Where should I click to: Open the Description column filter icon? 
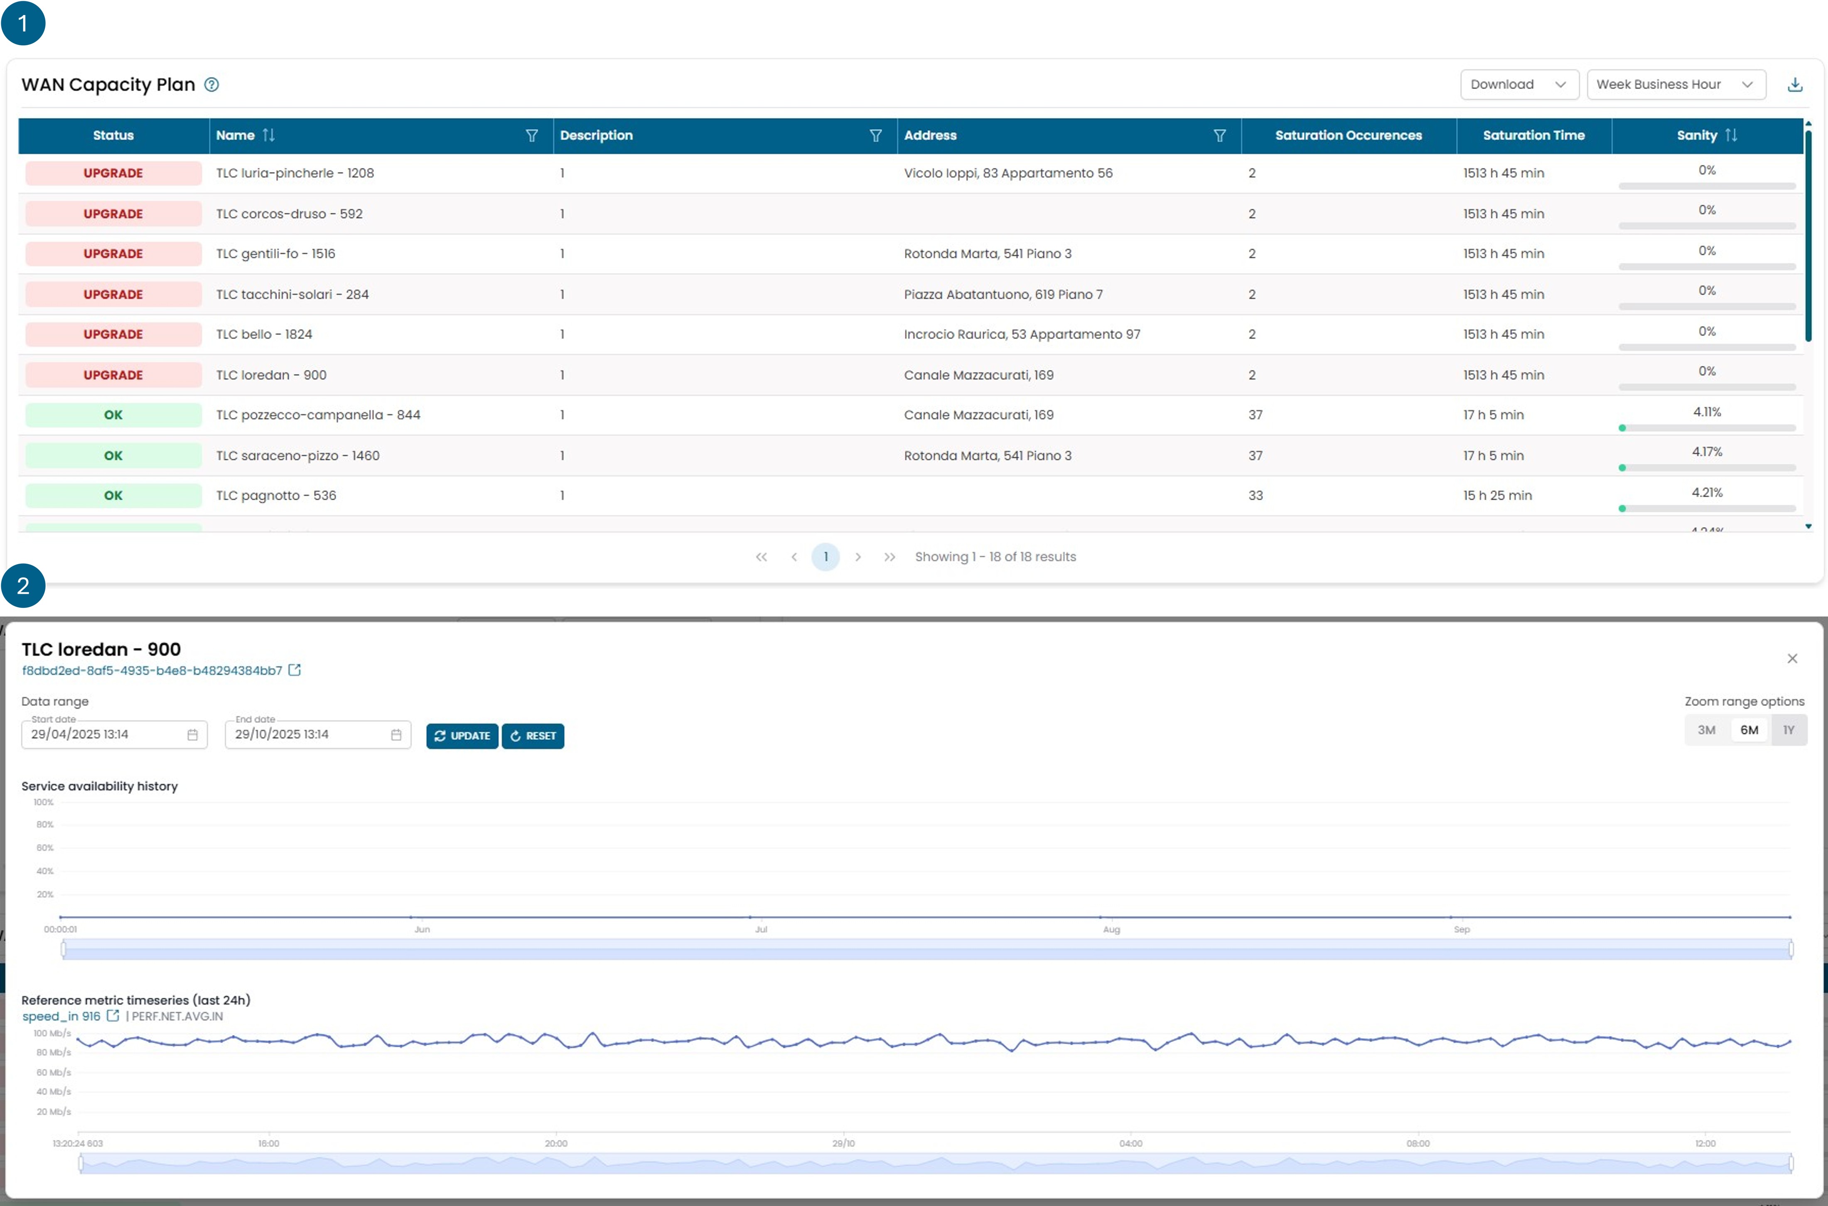click(x=875, y=135)
